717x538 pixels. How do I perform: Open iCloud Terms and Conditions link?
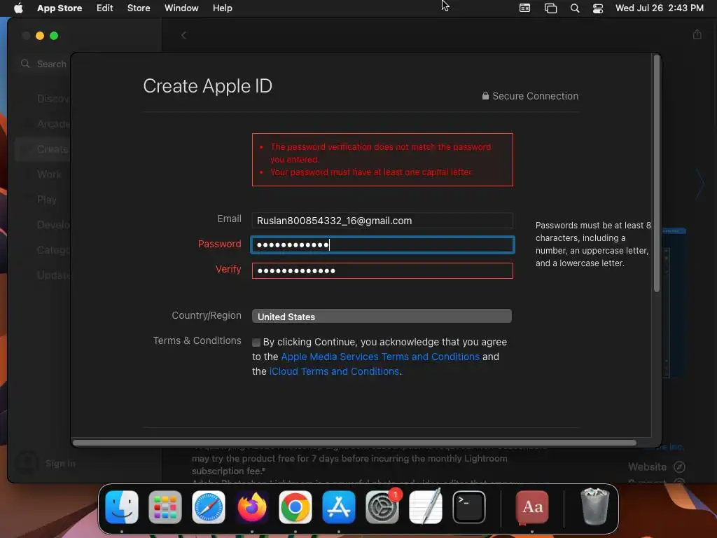tap(334, 371)
